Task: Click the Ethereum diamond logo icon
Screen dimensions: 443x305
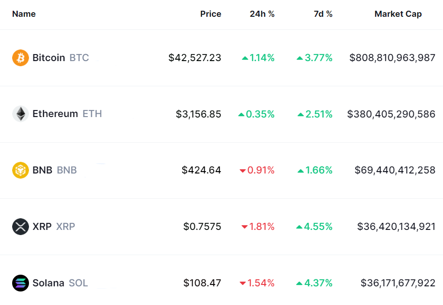Action: [x=20, y=114]
